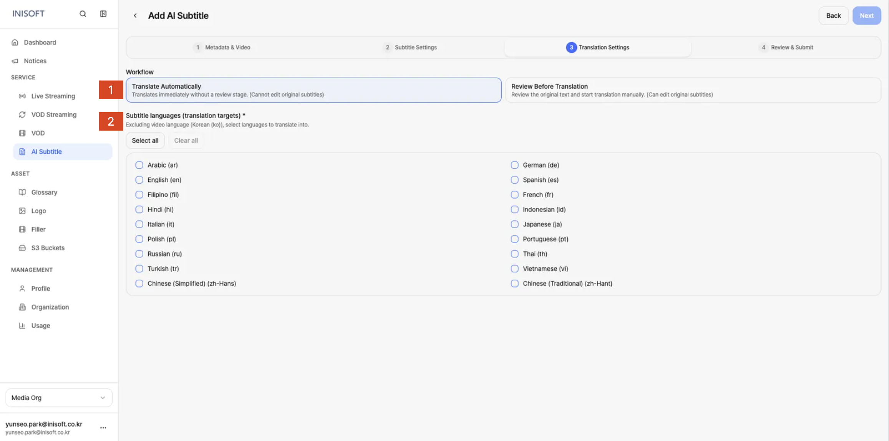This screenshot has width=889, height=441.
Task: Click the Profile person icon
Action: [x=22, y=288]
